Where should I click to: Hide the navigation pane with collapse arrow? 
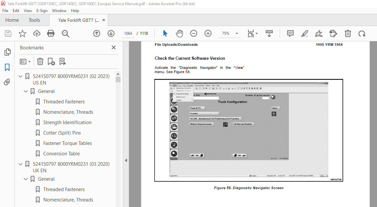pyautogui.click(x=126, y=160)
